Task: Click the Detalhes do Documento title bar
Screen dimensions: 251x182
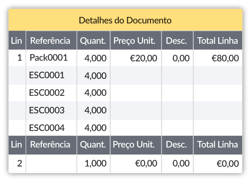Action: click(125, 20)
